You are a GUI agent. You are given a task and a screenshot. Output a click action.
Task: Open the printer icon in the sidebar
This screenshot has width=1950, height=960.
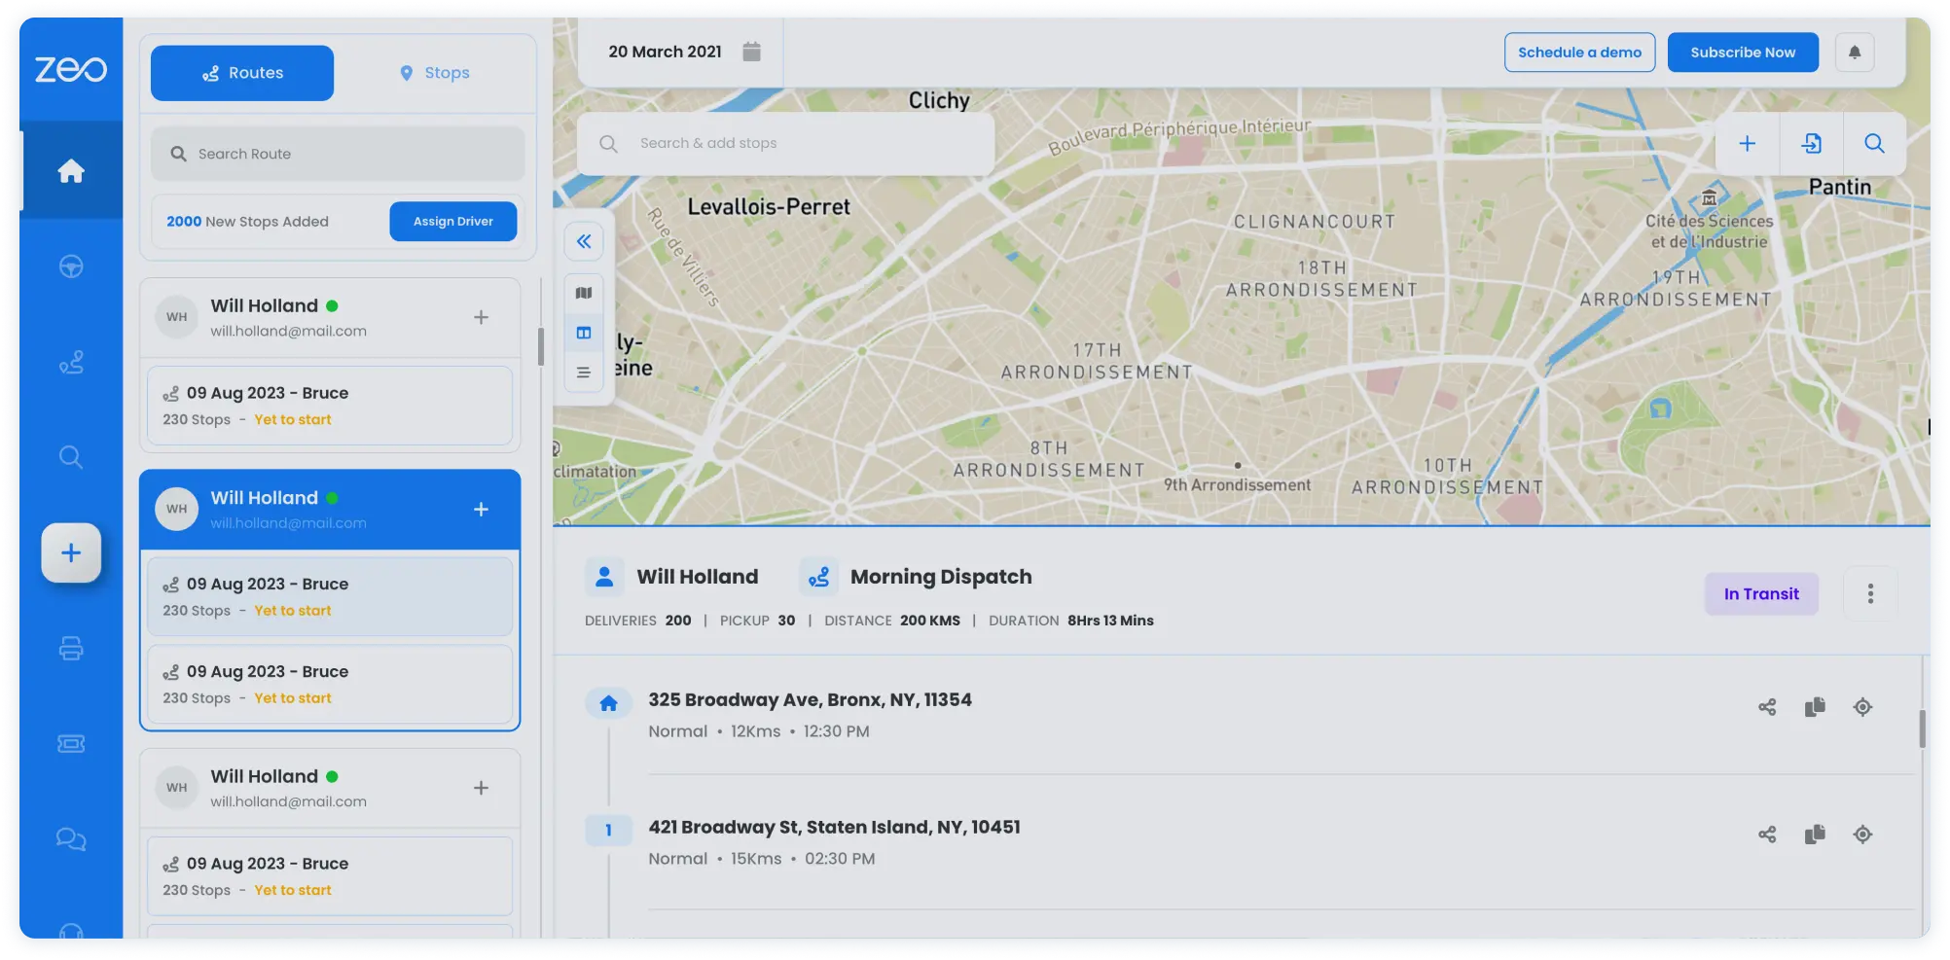click(71, 649)
